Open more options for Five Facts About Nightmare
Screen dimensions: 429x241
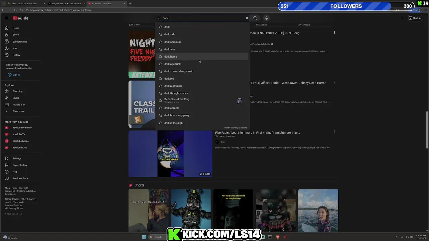pyautogui.click(x=334, y=132)
